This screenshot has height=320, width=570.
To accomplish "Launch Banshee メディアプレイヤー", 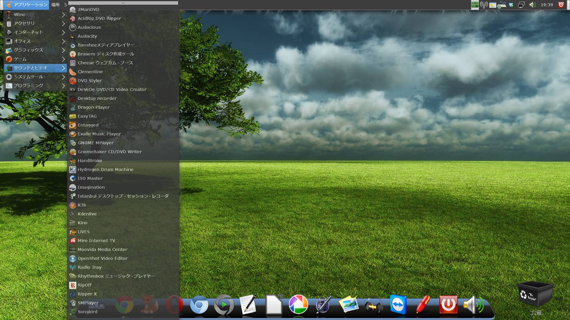I will pyautogui.click(x=123, y=45).
